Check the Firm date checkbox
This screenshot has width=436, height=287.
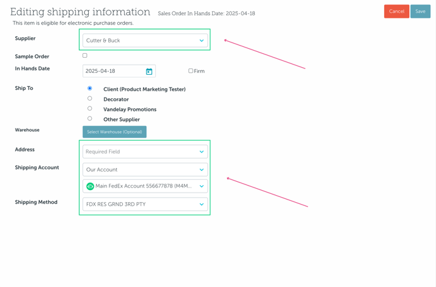[x=191, y=71]
